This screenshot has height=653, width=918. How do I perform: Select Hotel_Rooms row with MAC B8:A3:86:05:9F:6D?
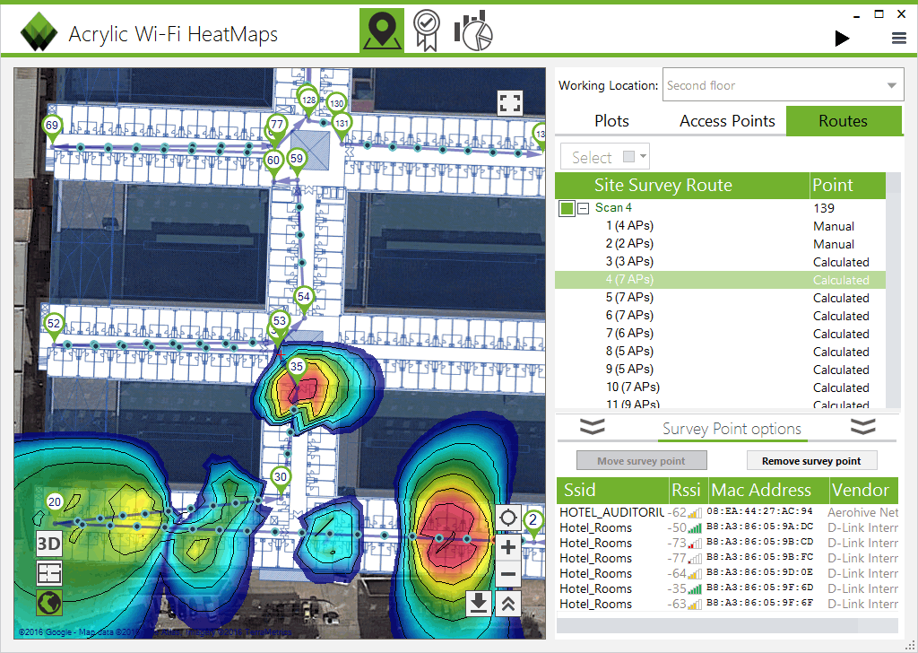pos(728,588)
